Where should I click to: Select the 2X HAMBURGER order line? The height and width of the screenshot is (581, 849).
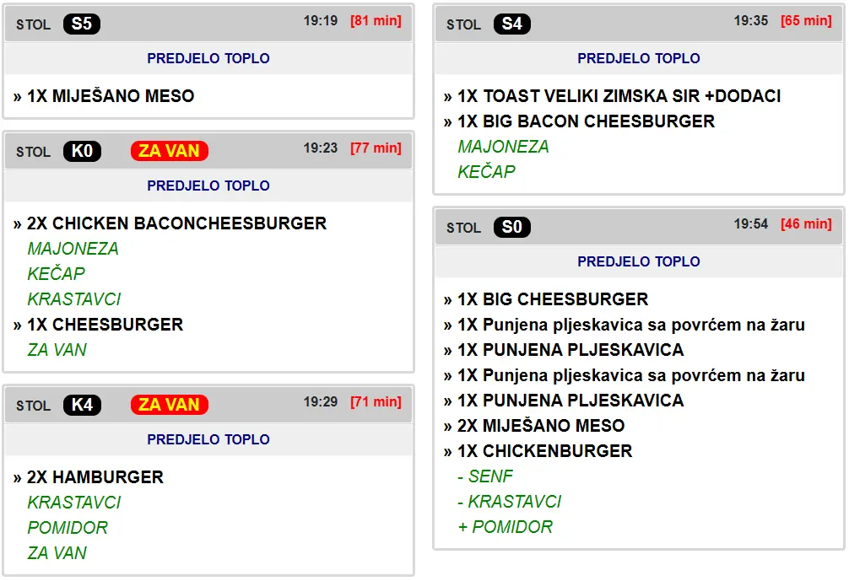pyautogui.click(x=95, y=477)
